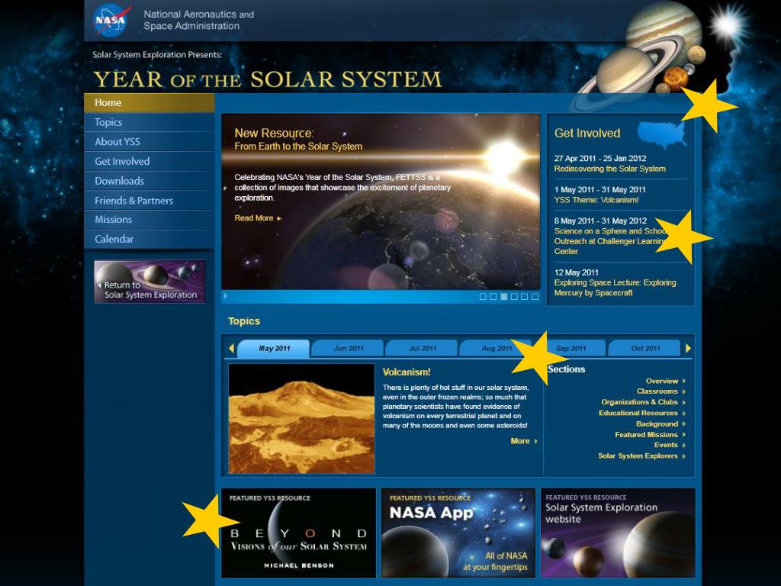Open the Home menu item
The width and height of the screenshot is (781, 586).
[x=149, y=103]
